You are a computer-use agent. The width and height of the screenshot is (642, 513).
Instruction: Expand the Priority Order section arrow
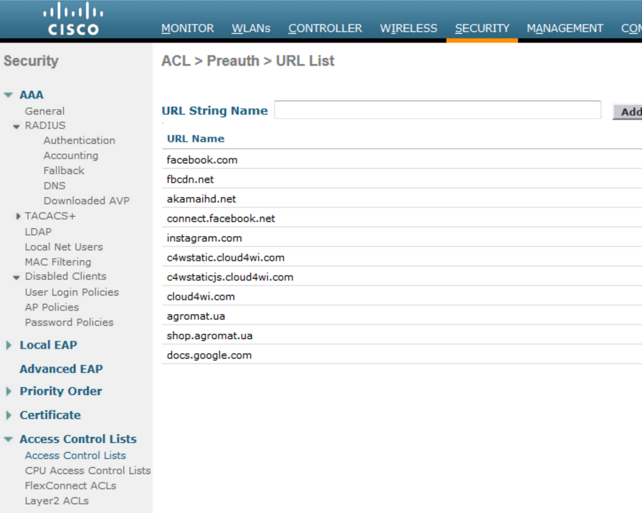tap(8, 391)
